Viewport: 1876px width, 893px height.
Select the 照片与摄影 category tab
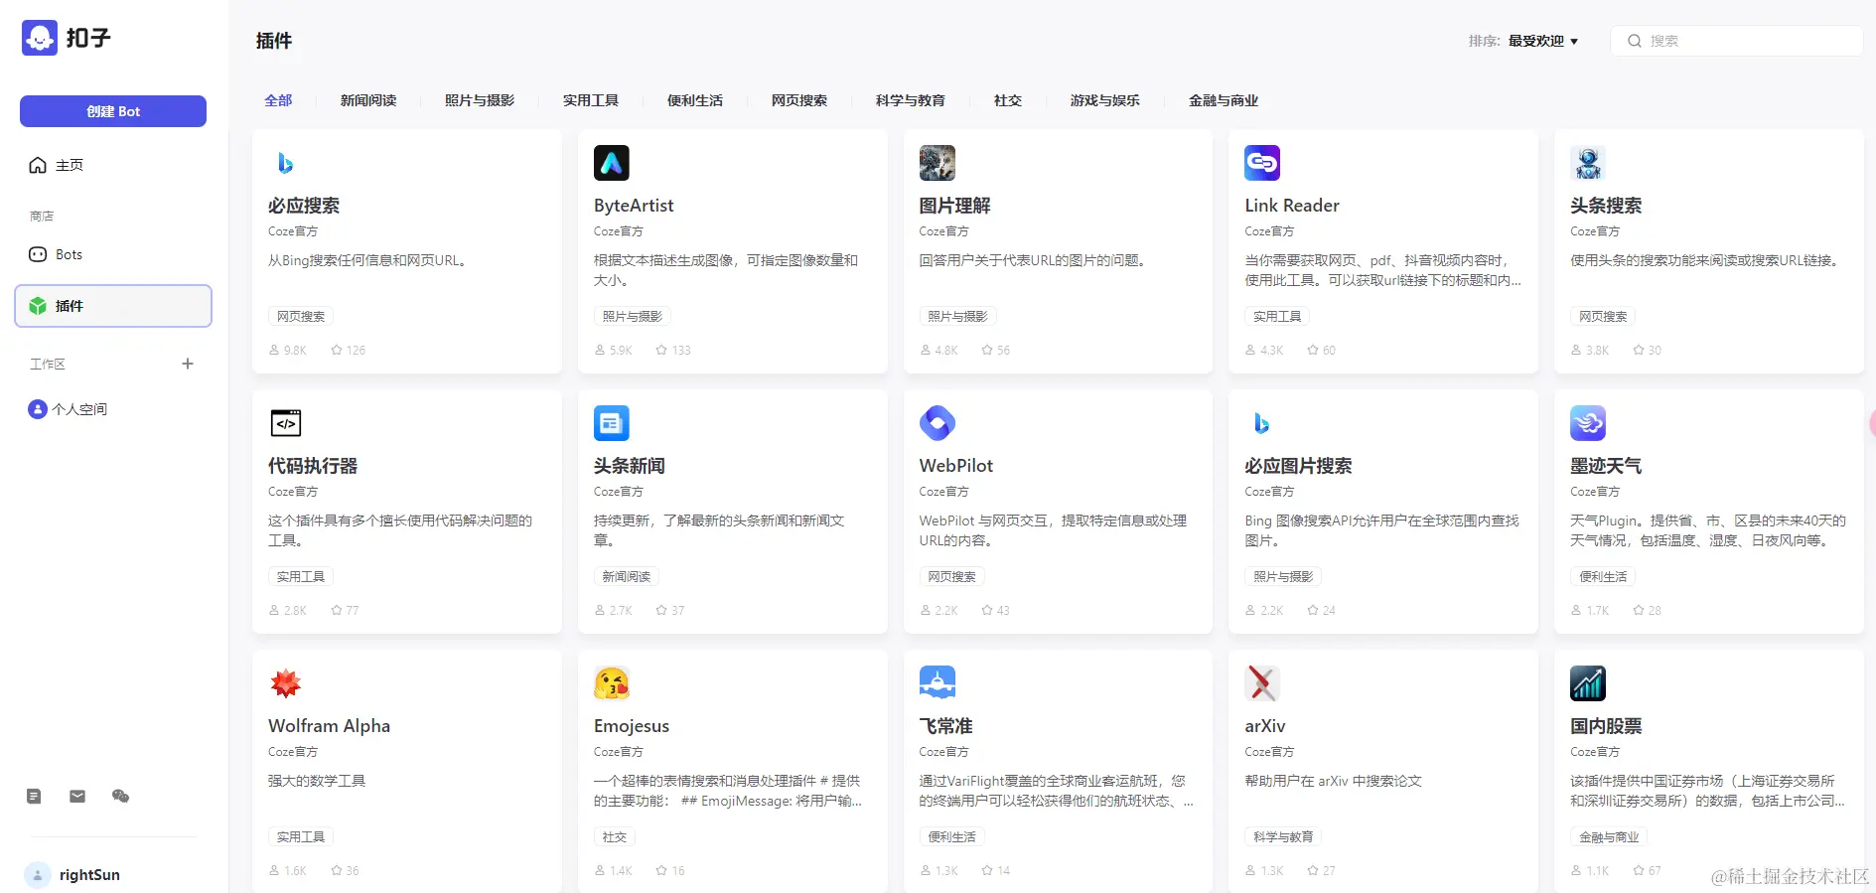point(480,100)
